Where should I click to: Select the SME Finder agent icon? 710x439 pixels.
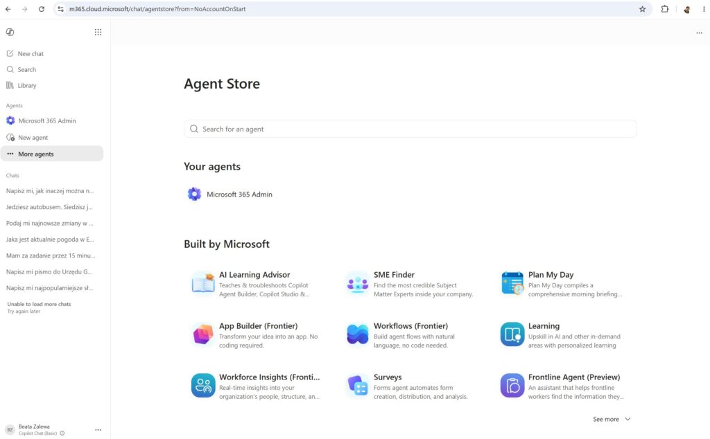pyautogui.click(x=358, y=283)
